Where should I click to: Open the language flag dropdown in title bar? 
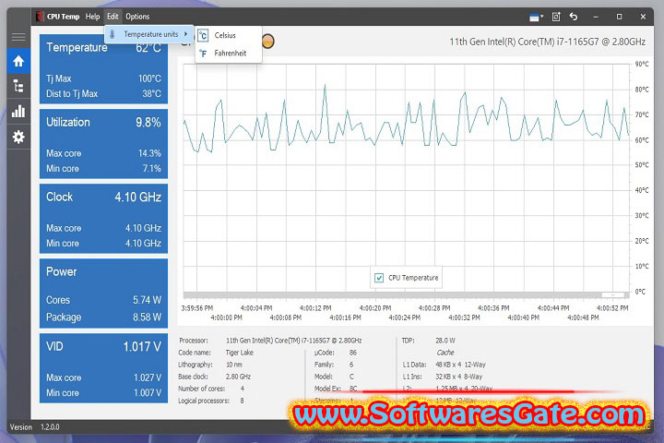point(536,17)
